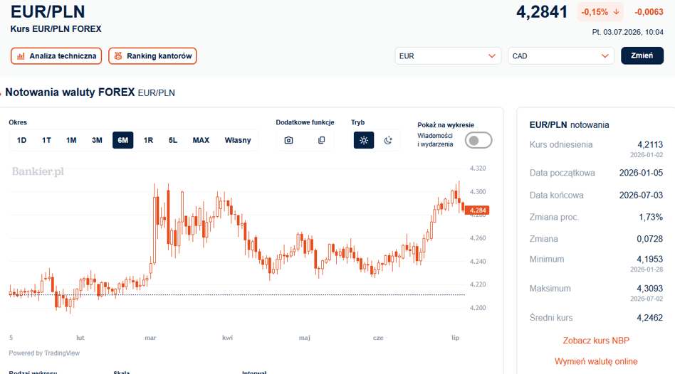Screen dimensions: 675x374
Task: Click the 'cze' month label on time axis
Action: tap(378, 338)
